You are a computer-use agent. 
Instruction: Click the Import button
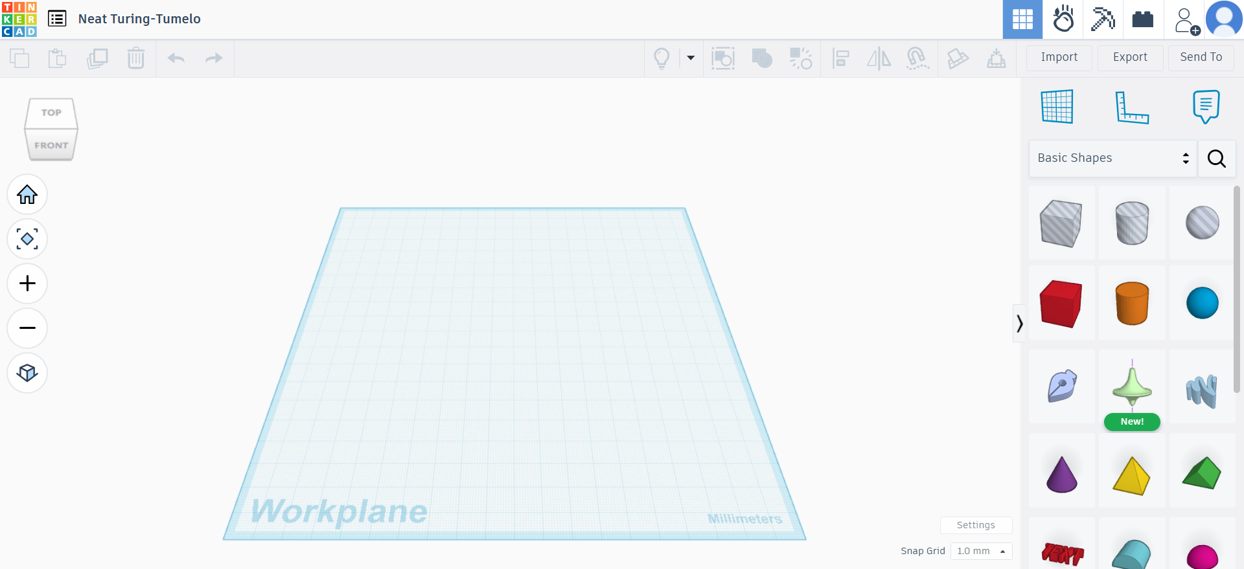[1059, 57]
